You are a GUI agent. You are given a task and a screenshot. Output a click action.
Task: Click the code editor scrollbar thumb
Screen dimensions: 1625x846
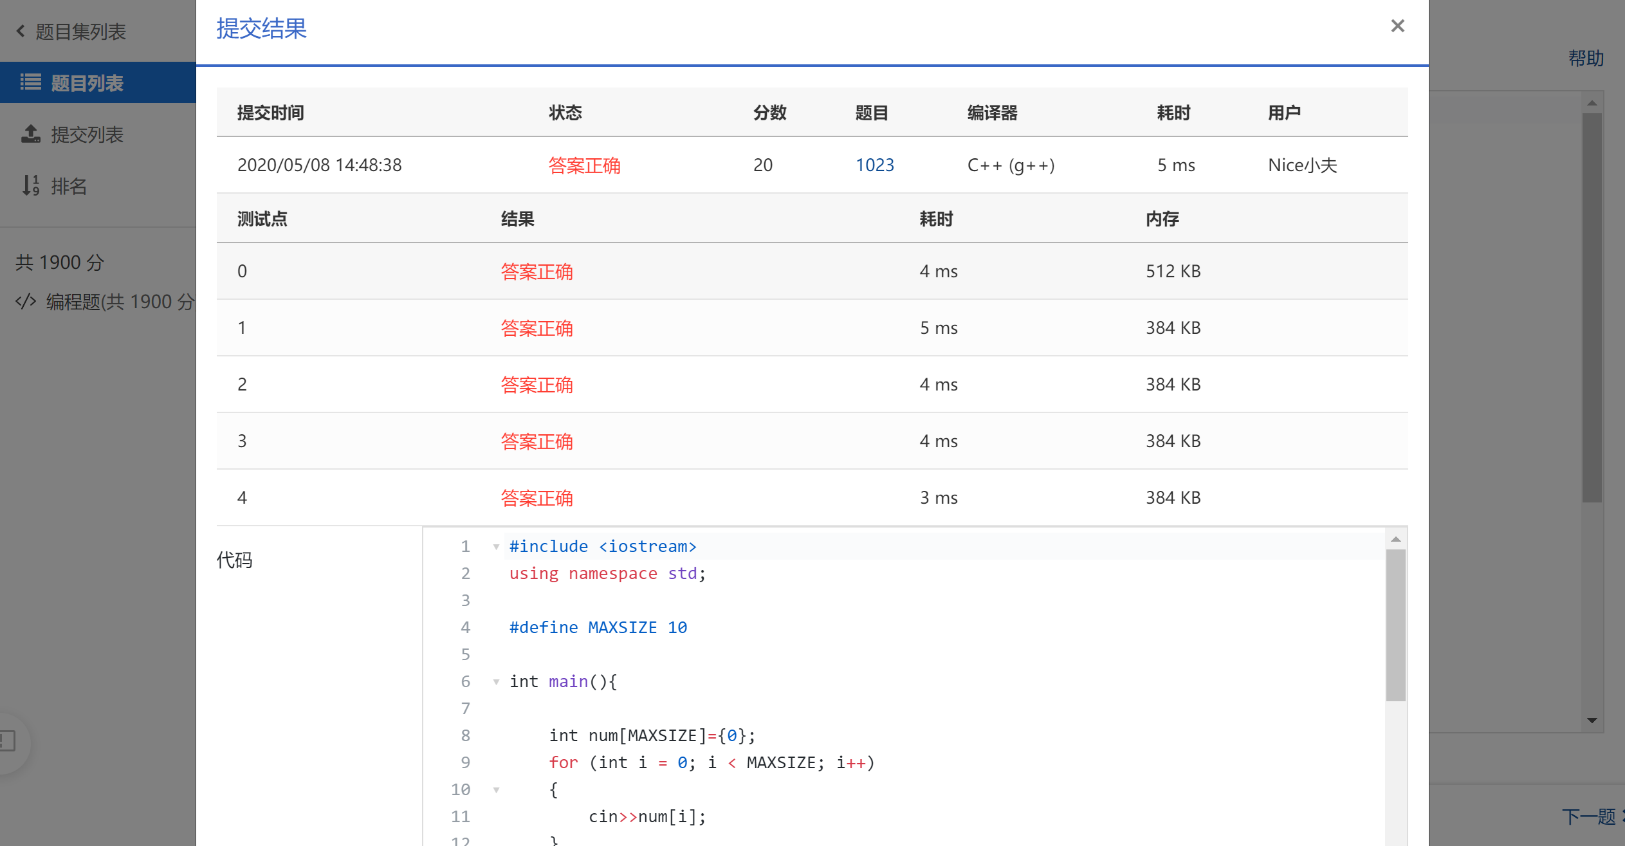(1395, 624)
